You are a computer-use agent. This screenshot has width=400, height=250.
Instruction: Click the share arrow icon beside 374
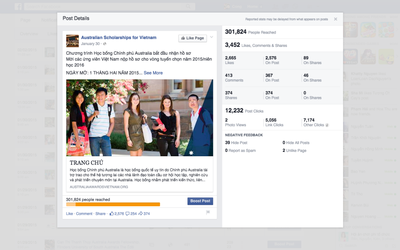point(141,214)
